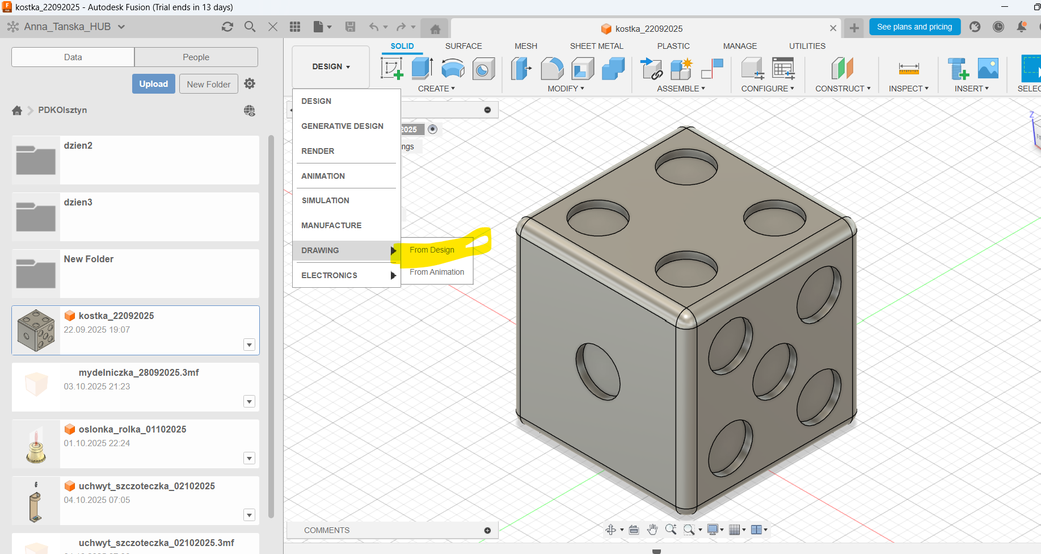
Task: Click the New Folder button
Action: point(208,84)
